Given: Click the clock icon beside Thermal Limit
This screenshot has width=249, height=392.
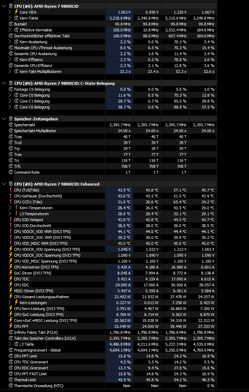Looking at the screenshot, I should click(x=11, y=380).
